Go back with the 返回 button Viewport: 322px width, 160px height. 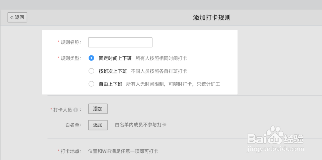(x=17, y=17)
